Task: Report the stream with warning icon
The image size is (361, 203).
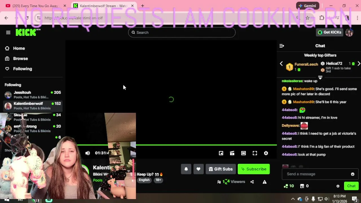Action: tap(265, 182)
